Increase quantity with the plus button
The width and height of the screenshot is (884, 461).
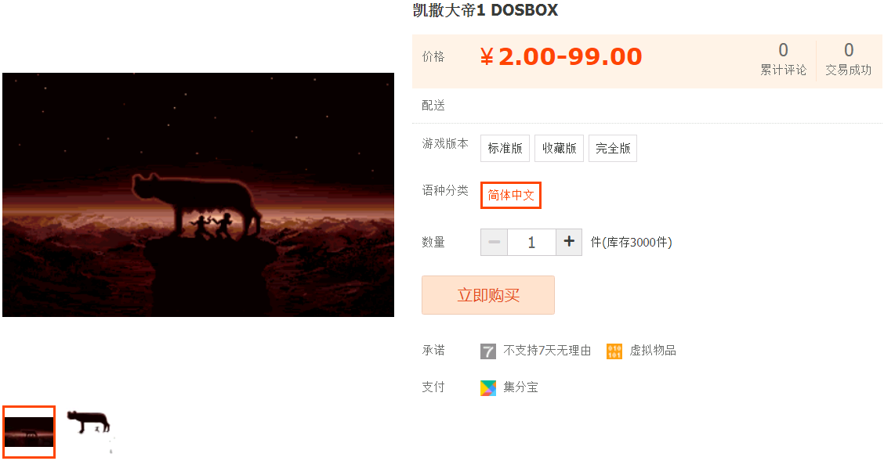(x=569, y=242)
